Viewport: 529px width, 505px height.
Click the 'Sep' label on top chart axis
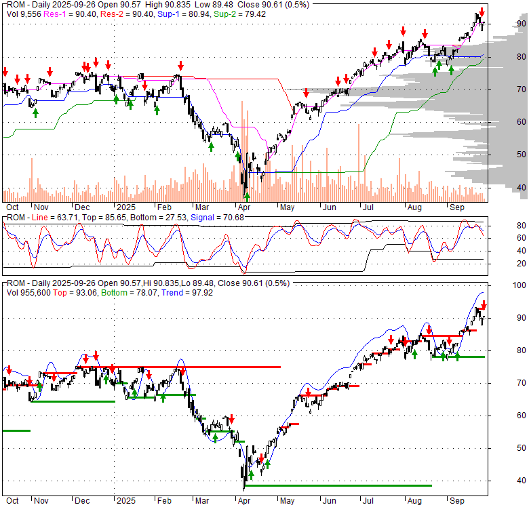pyautogui.click(x=457, y=207)
